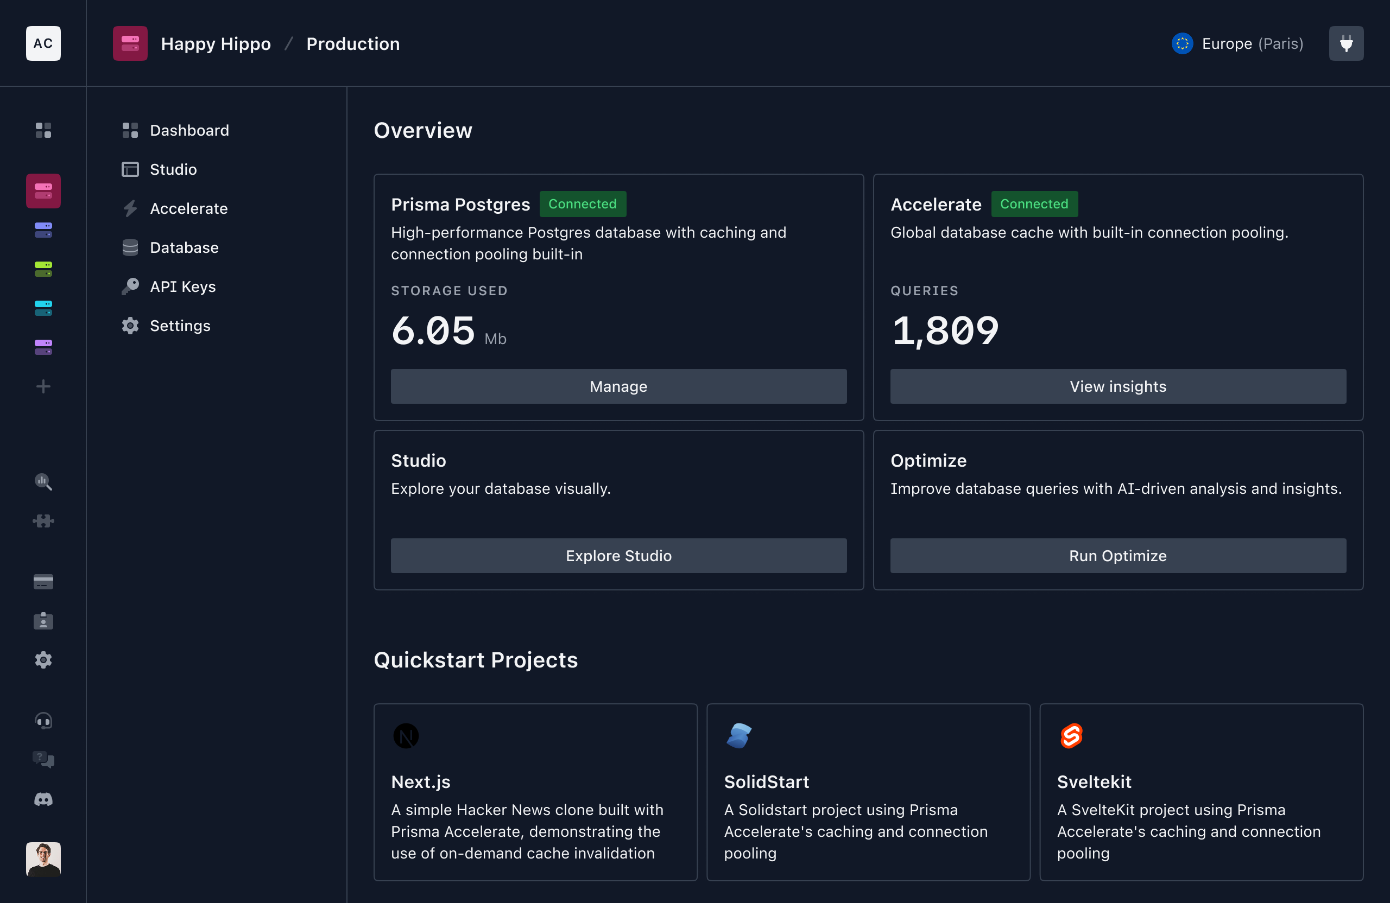1390x903 pixels.
Task: Open API Keys menu item
Action: [x=182, y=287]
